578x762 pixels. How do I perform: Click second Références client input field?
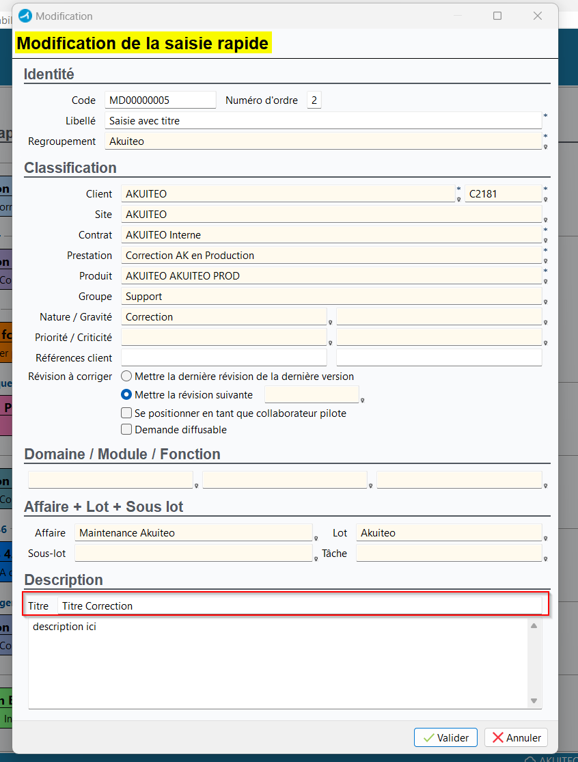click(439, 357)
